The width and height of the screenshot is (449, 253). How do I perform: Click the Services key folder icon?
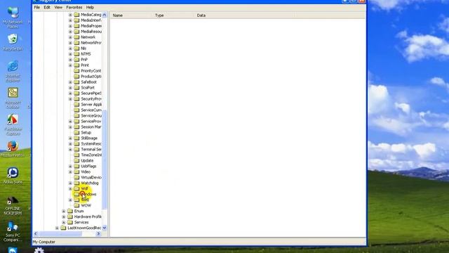tap(70, 222)
